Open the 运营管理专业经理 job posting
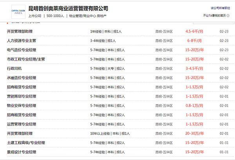 (x=22, y=124)
